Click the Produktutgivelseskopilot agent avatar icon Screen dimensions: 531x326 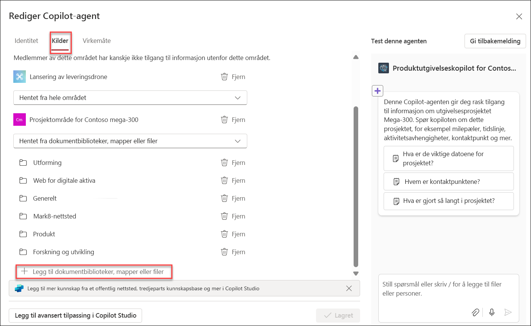point(384,68)
